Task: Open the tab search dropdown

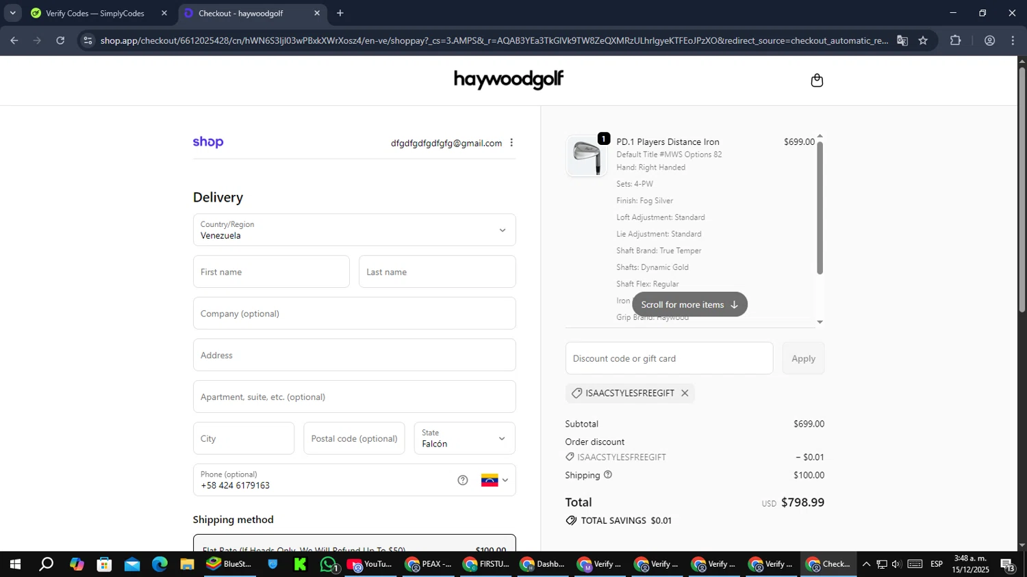Action: 12,13
